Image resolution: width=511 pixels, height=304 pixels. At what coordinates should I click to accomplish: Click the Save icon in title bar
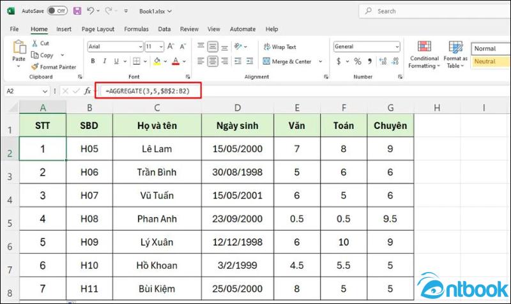[x=77, y=11]
